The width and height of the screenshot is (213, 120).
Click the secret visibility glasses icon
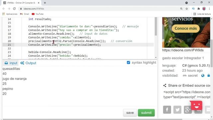pyautogui.click(x=185, y=76)
